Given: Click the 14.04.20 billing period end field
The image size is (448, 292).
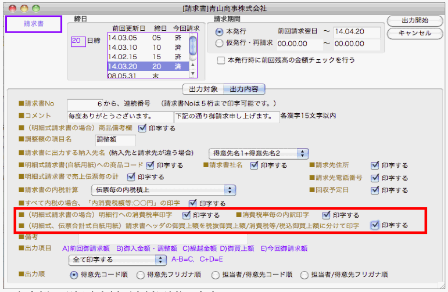Looking at the screenshot, I should 357,32.
